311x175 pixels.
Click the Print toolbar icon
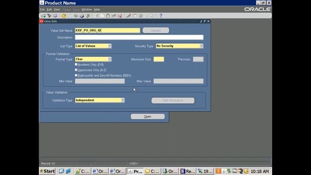coord(82,16)
